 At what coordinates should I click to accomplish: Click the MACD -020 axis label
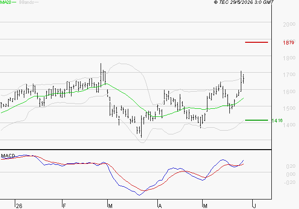[289, 182]
